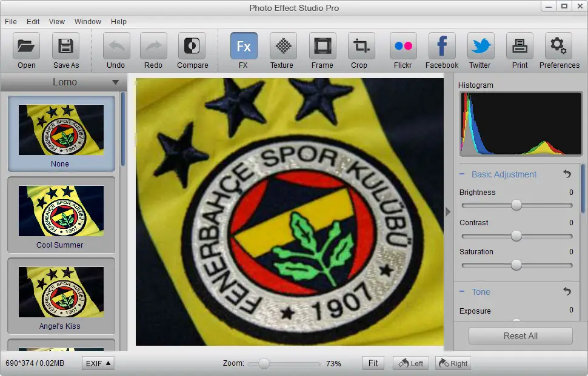Open the Window menu
This screenshot has height=376, width=588.
click(88, 22)
